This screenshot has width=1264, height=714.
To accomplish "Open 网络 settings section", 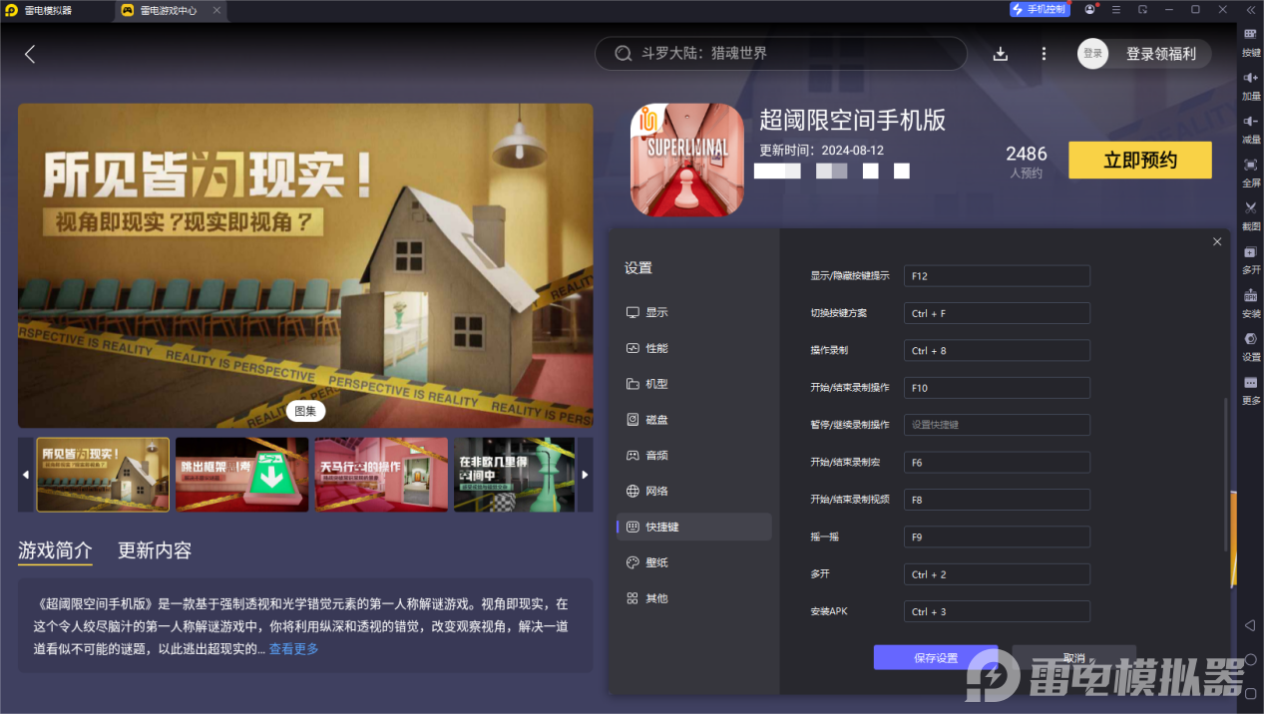I will [694, 491].
